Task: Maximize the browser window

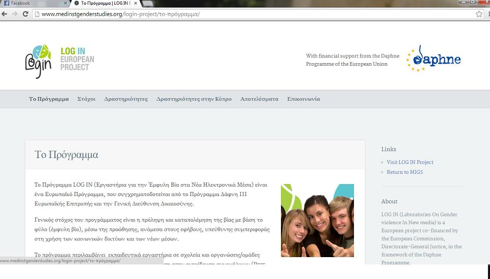Action: 473,2
